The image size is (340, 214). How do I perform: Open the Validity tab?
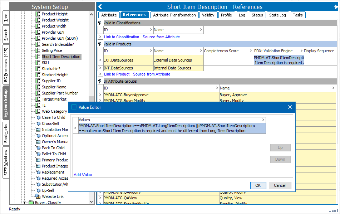pos(208,15)
